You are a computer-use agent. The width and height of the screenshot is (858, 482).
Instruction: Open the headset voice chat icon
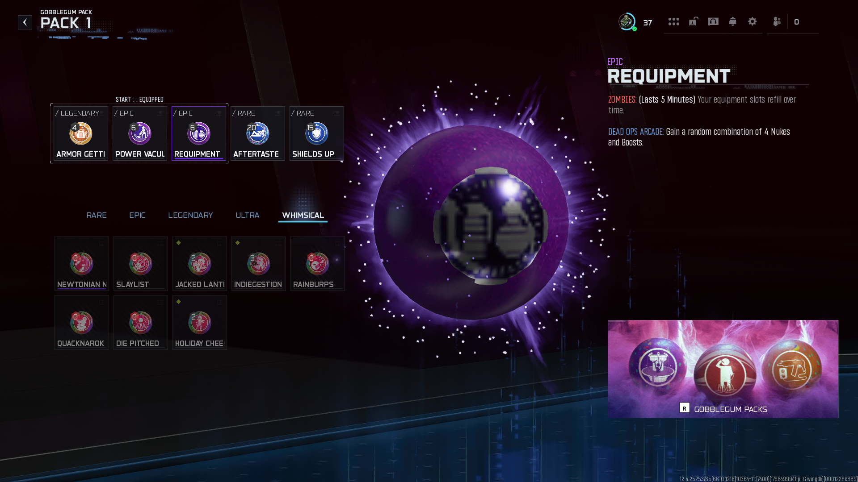(x=713, y=21)
